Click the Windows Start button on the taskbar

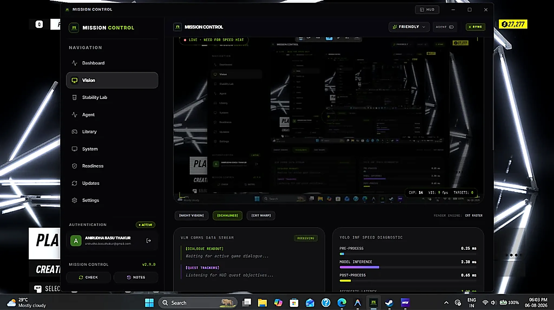[x=149, y=303]
